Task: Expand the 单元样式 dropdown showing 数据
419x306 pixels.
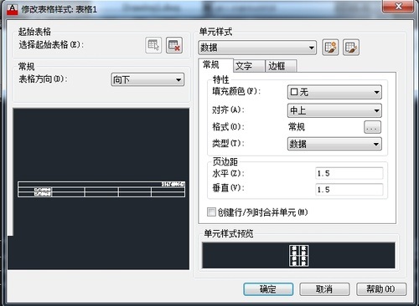Action: pyautogui.click(x=257, y=48)
